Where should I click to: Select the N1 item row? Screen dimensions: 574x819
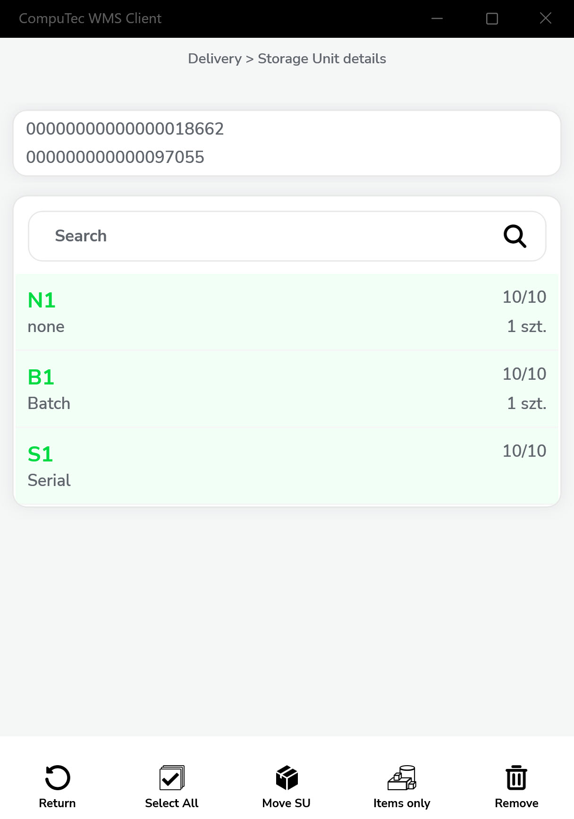[287, 312]
